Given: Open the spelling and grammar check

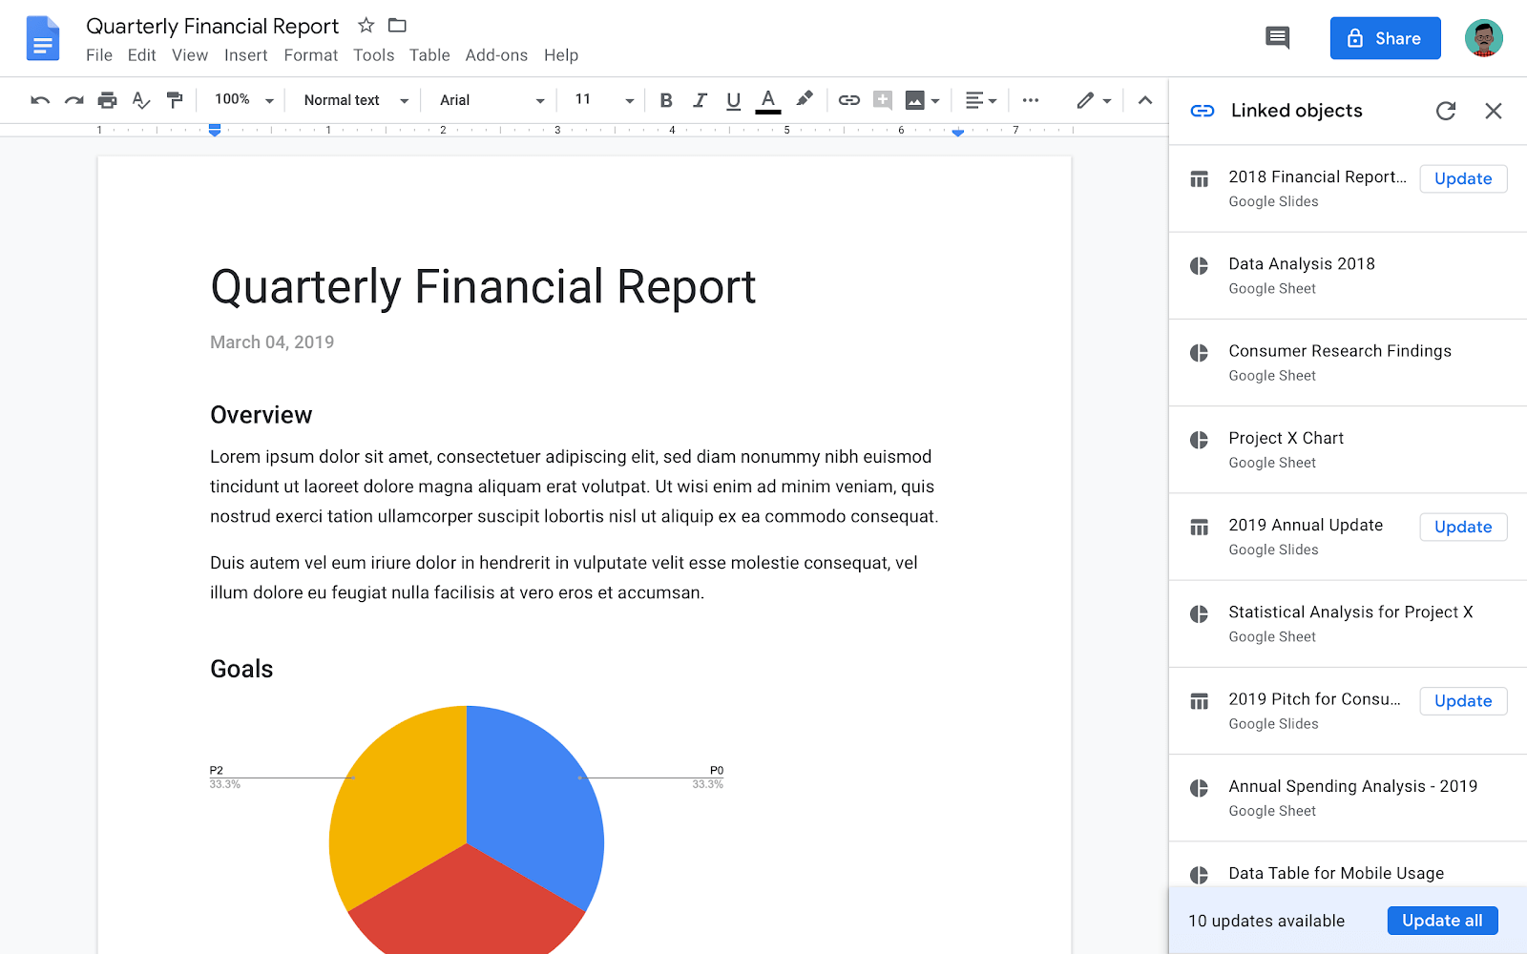Looking at the screenshot, I should (x=141, y=100).
